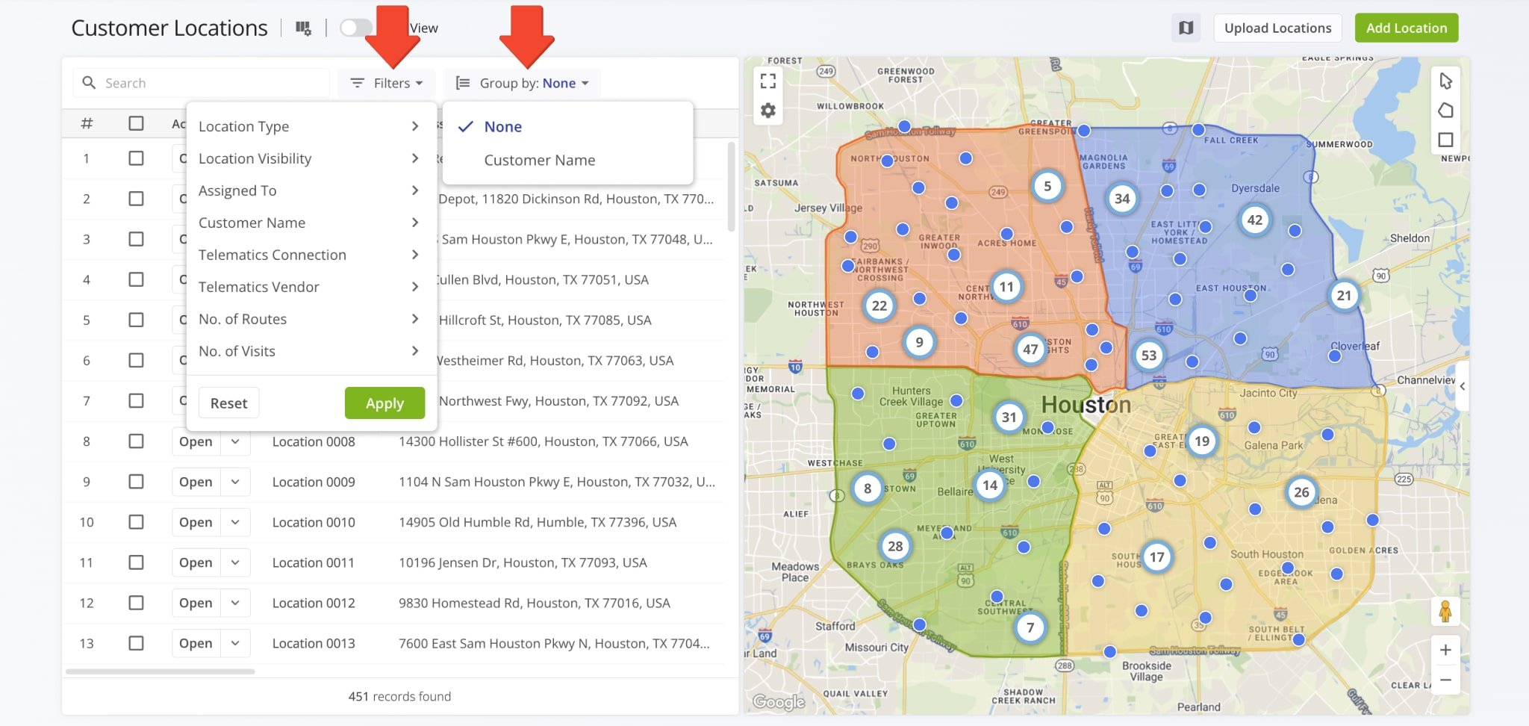1529x726 pixels.
Task: Click the Upload Locations button
Action: [x=1277, y=28]
